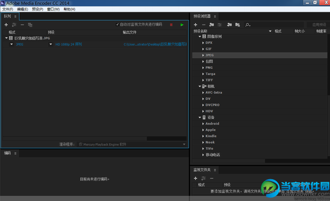
Task: Select the HDV row in preset tree
Action: 260,111
